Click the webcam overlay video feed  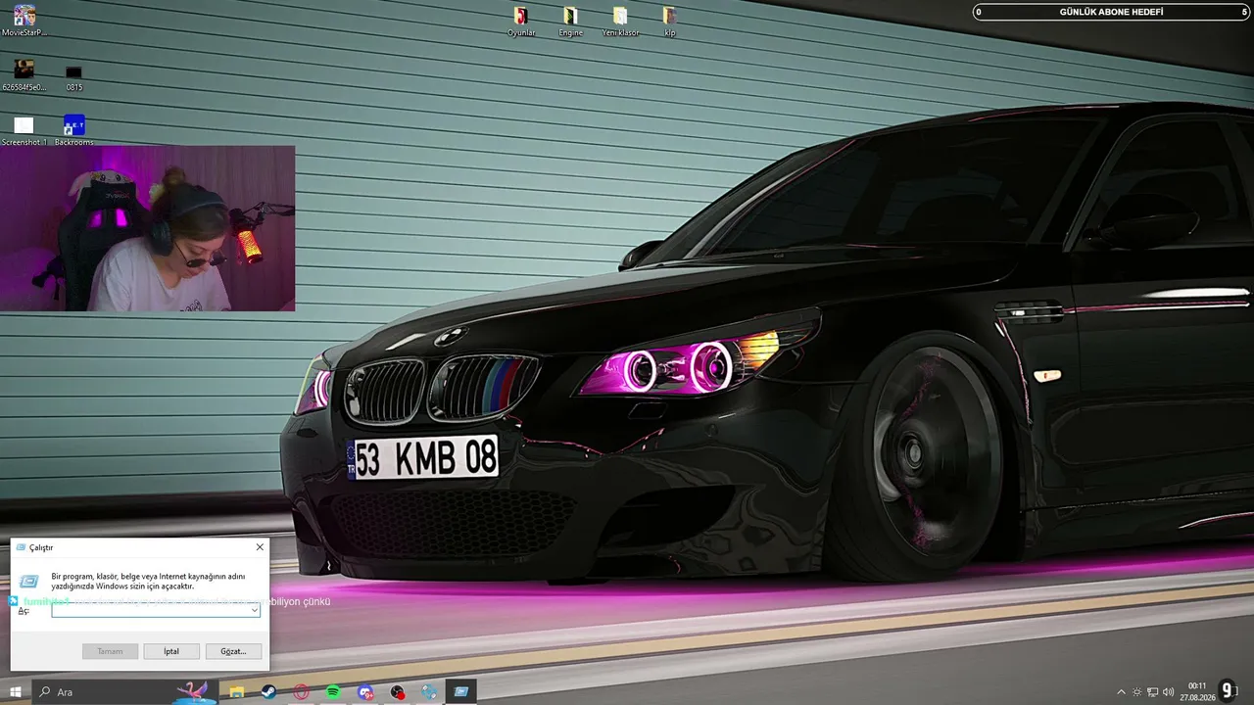pyautogui.click(x=147, y=228)
